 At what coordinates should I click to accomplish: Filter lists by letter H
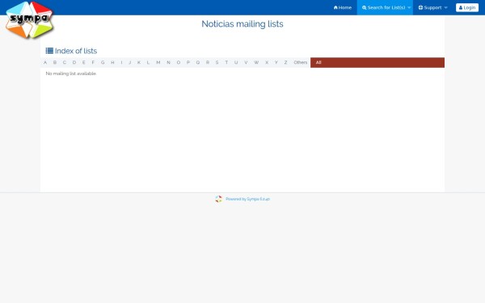112,62
